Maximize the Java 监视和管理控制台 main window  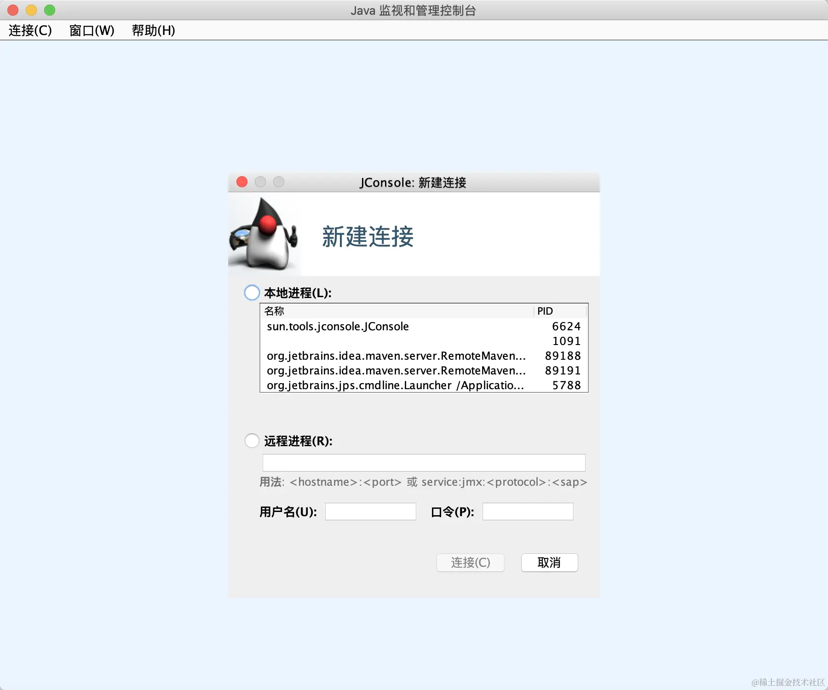[50, 10]
